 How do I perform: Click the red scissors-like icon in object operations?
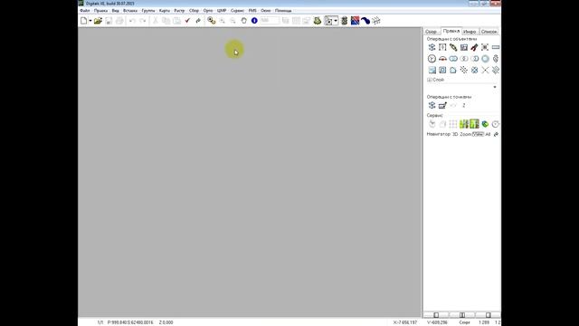click(x=474, y=47)
